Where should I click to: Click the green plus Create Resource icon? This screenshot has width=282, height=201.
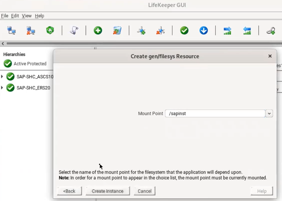(98, 30)
